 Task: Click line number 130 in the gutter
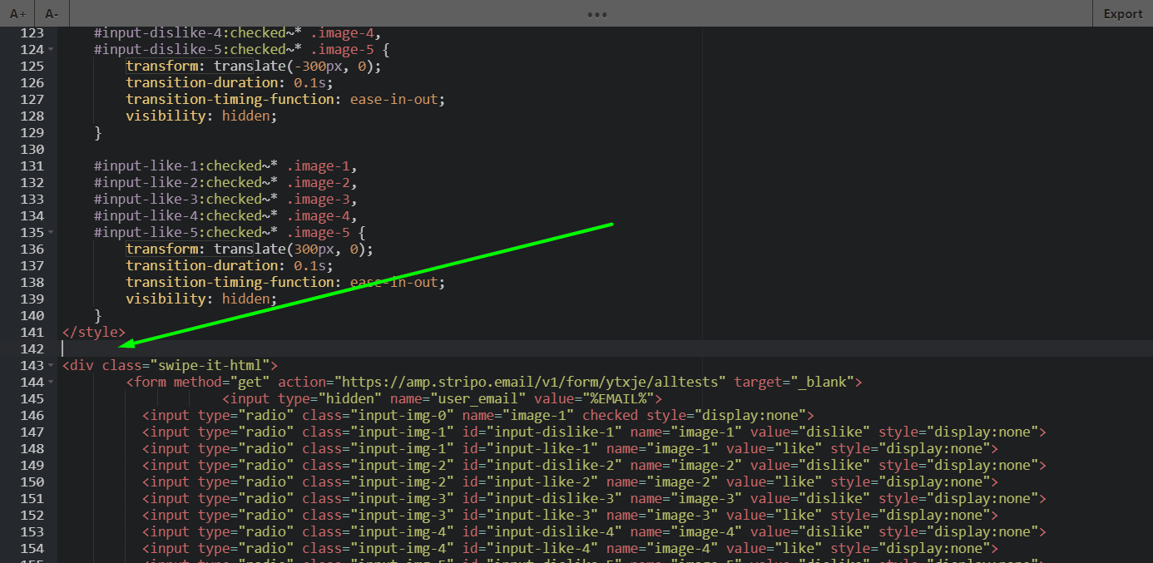32,149
